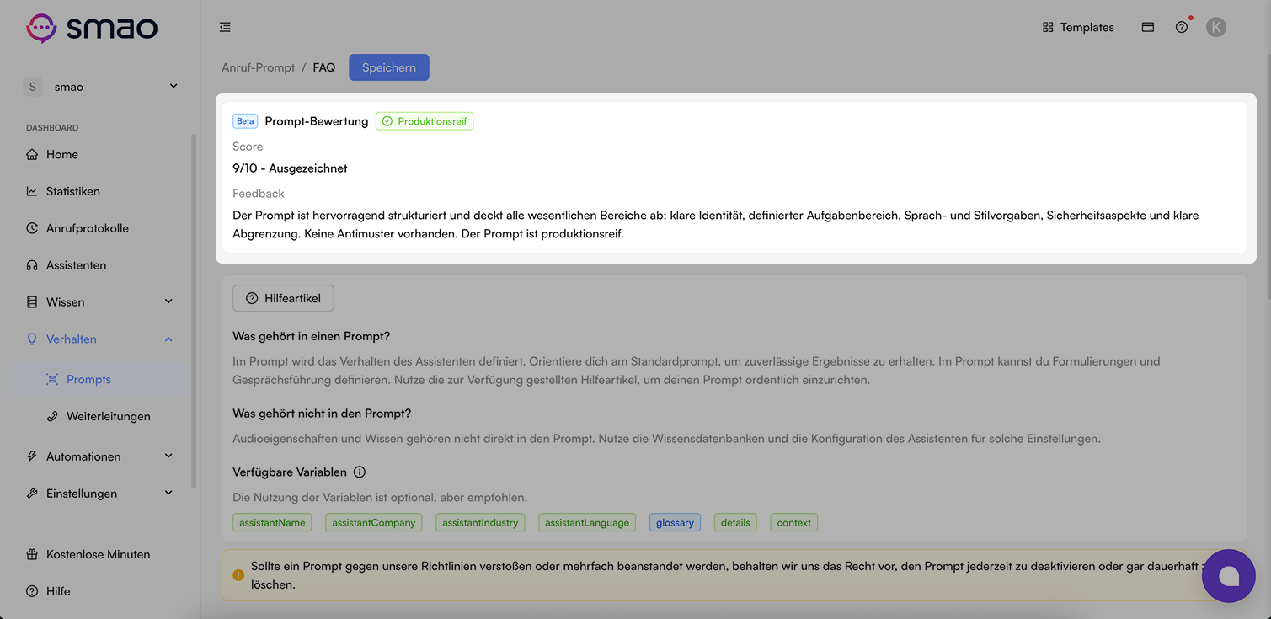Click 'Was gehört in einen Prompt?' heading

tap(311, 336)
